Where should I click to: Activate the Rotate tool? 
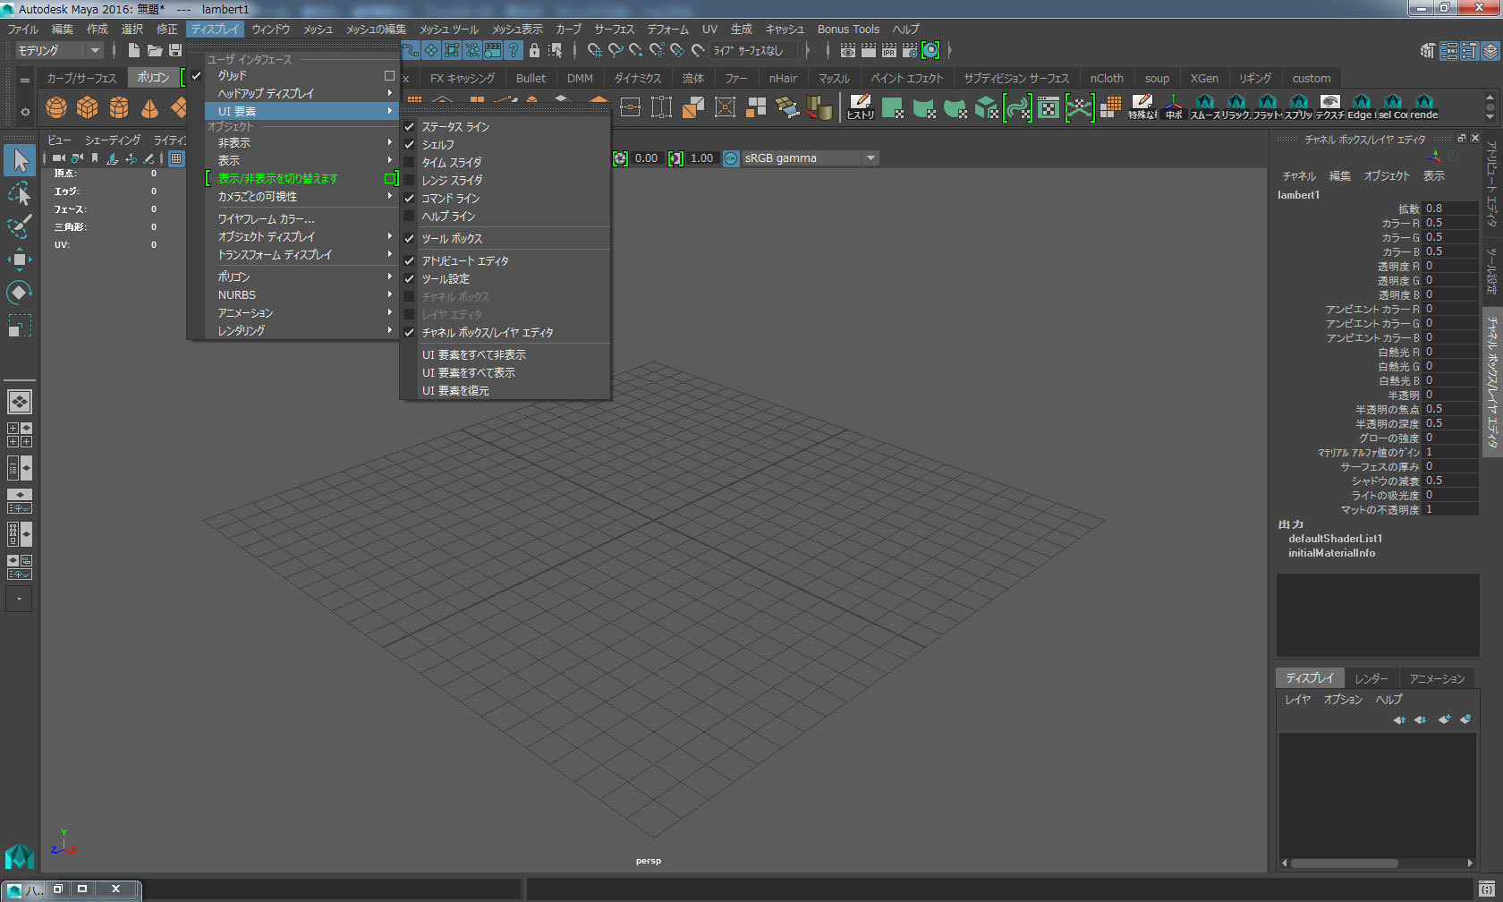(x=20, y=293)
